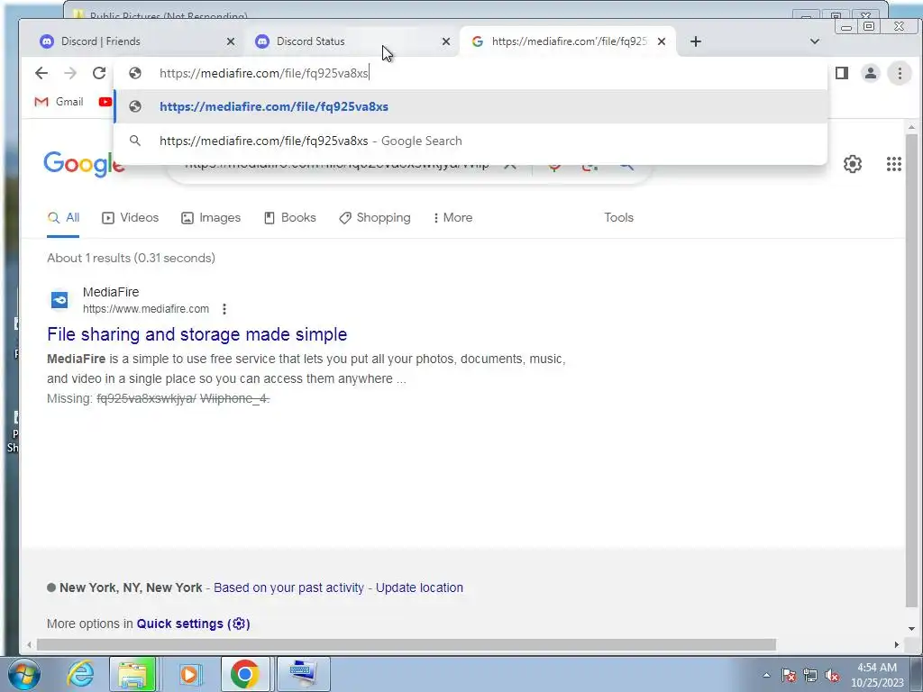
Task: Click the https://www.mediafire.com result URL
Action: (x=146, y=309)
